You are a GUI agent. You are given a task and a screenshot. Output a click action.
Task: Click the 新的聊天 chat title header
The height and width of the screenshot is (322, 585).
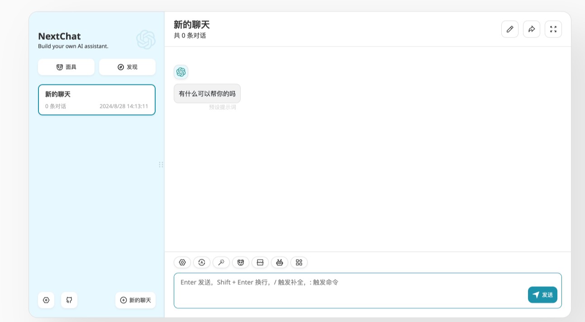pyautogui.click(x=192, y=25)
